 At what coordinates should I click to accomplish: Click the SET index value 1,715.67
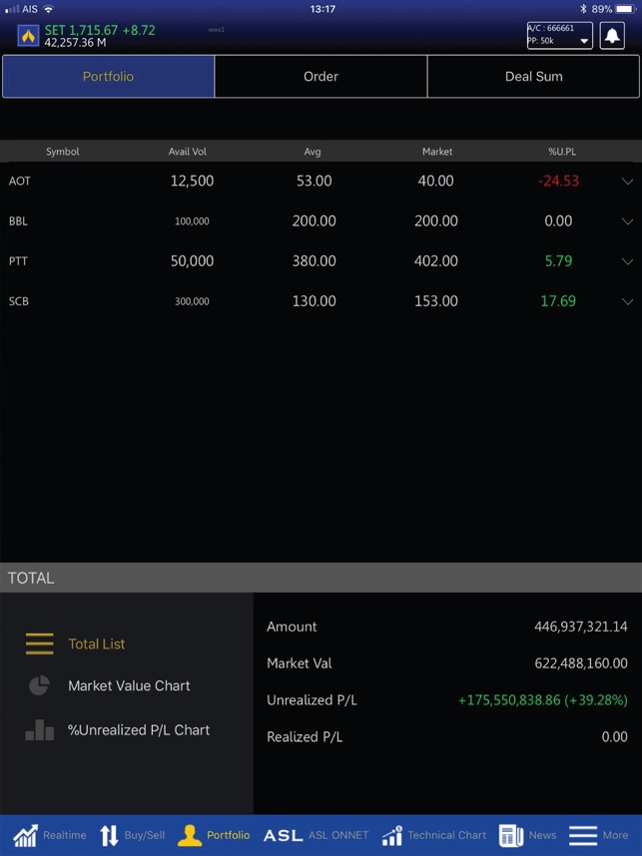[x=93, y=31]
